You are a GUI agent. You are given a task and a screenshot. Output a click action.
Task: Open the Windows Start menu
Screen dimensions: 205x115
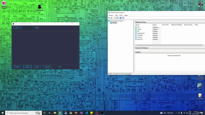(3, 113)
